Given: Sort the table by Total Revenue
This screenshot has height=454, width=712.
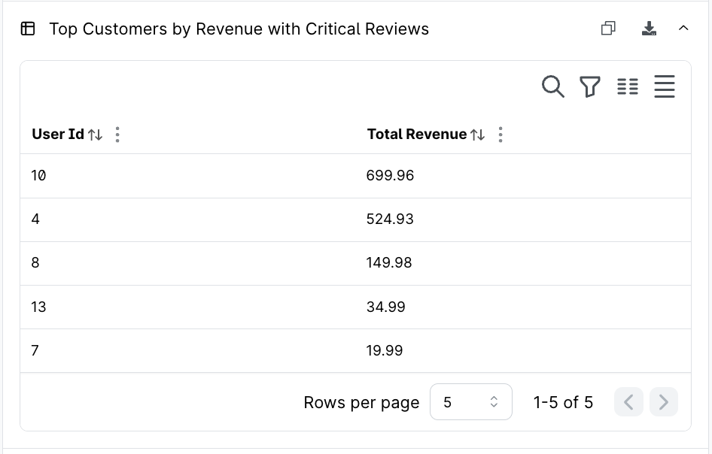Looking at the screenshot, I should 477,135.
